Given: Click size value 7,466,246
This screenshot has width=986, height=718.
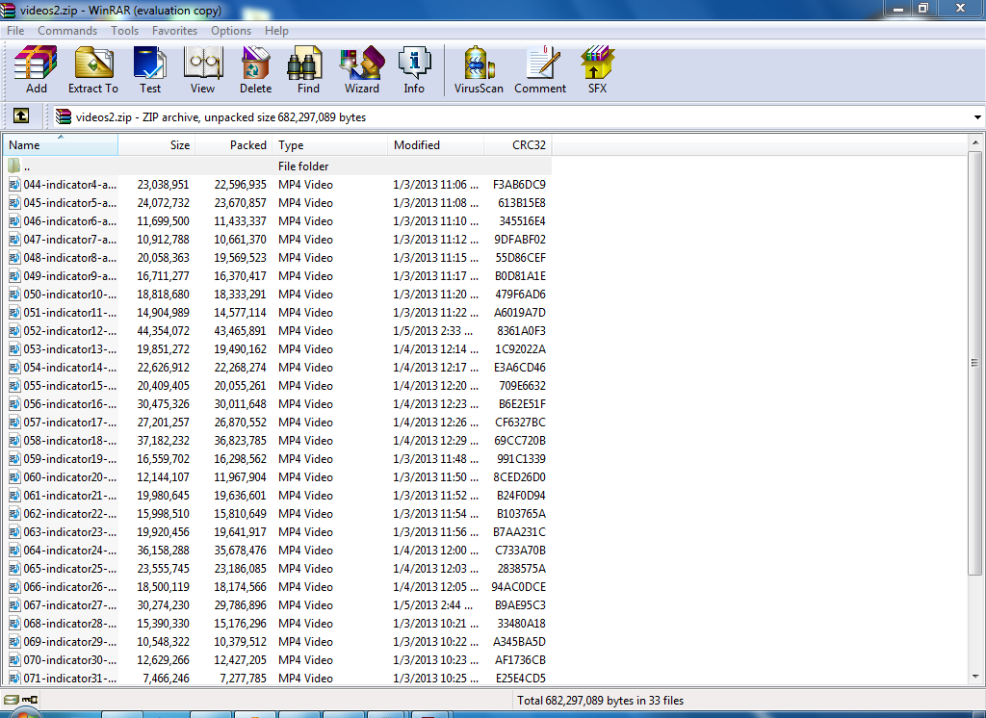Looking at the screenshot, I should tap(166, 678).
